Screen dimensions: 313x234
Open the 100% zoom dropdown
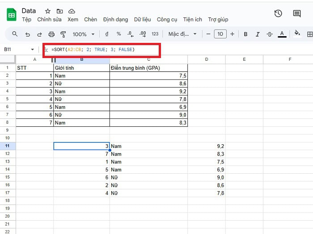pyautogui.click(x=83, y=34)
